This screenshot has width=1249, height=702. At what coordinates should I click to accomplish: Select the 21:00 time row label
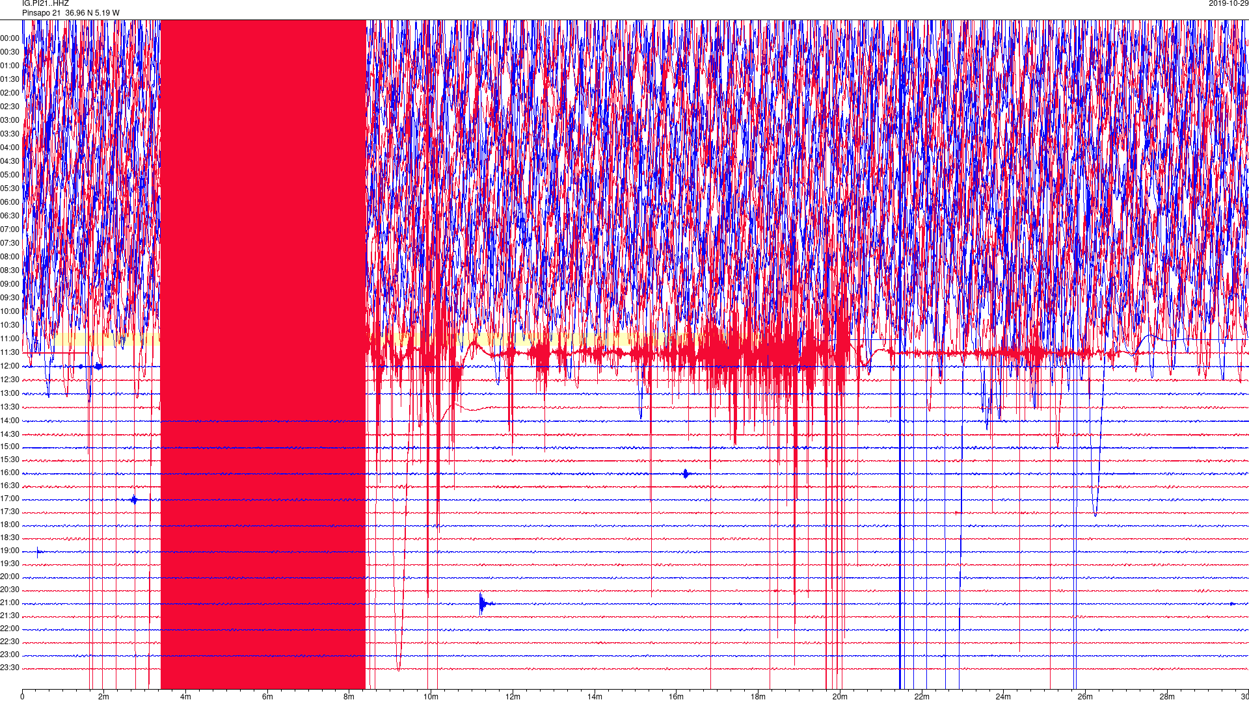tap(10, 603)
